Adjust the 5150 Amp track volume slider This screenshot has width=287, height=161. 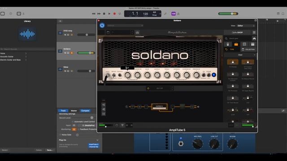[x=86, y=35]
